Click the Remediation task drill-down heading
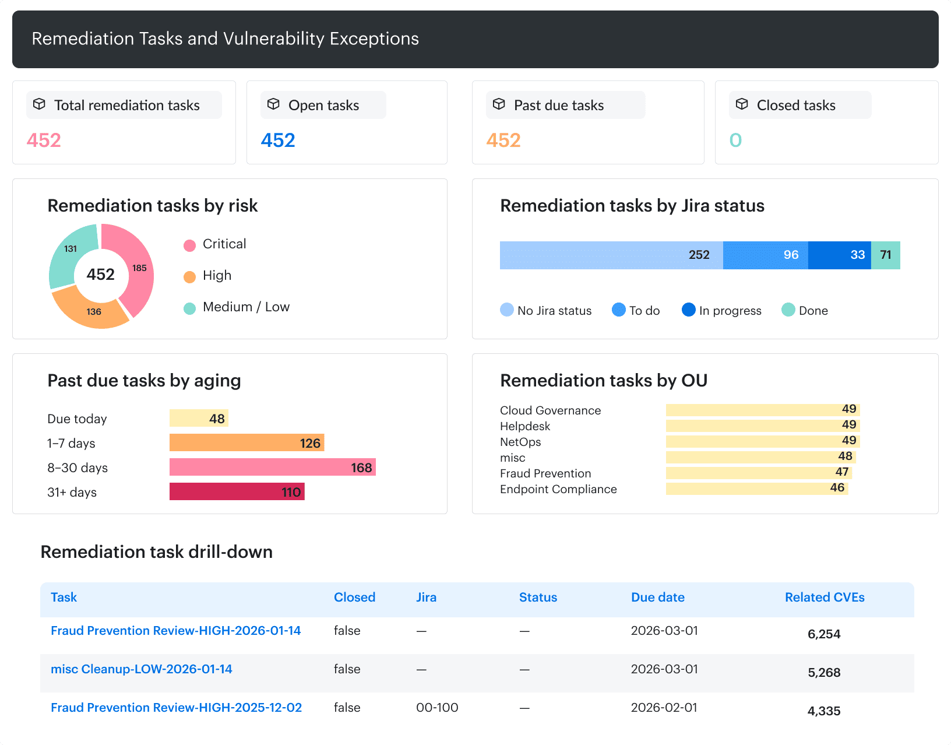 (x=156, y=552)
